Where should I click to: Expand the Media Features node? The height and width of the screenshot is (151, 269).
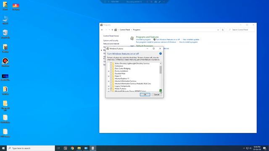tap(108, 89)
